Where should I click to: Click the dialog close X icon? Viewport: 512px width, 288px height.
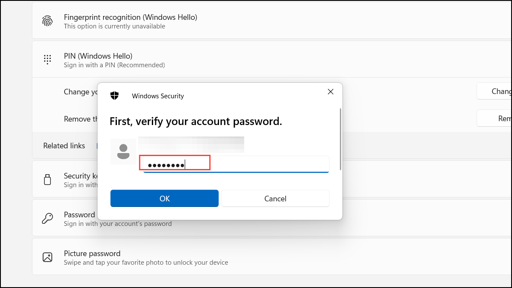[x=330, y=92]
